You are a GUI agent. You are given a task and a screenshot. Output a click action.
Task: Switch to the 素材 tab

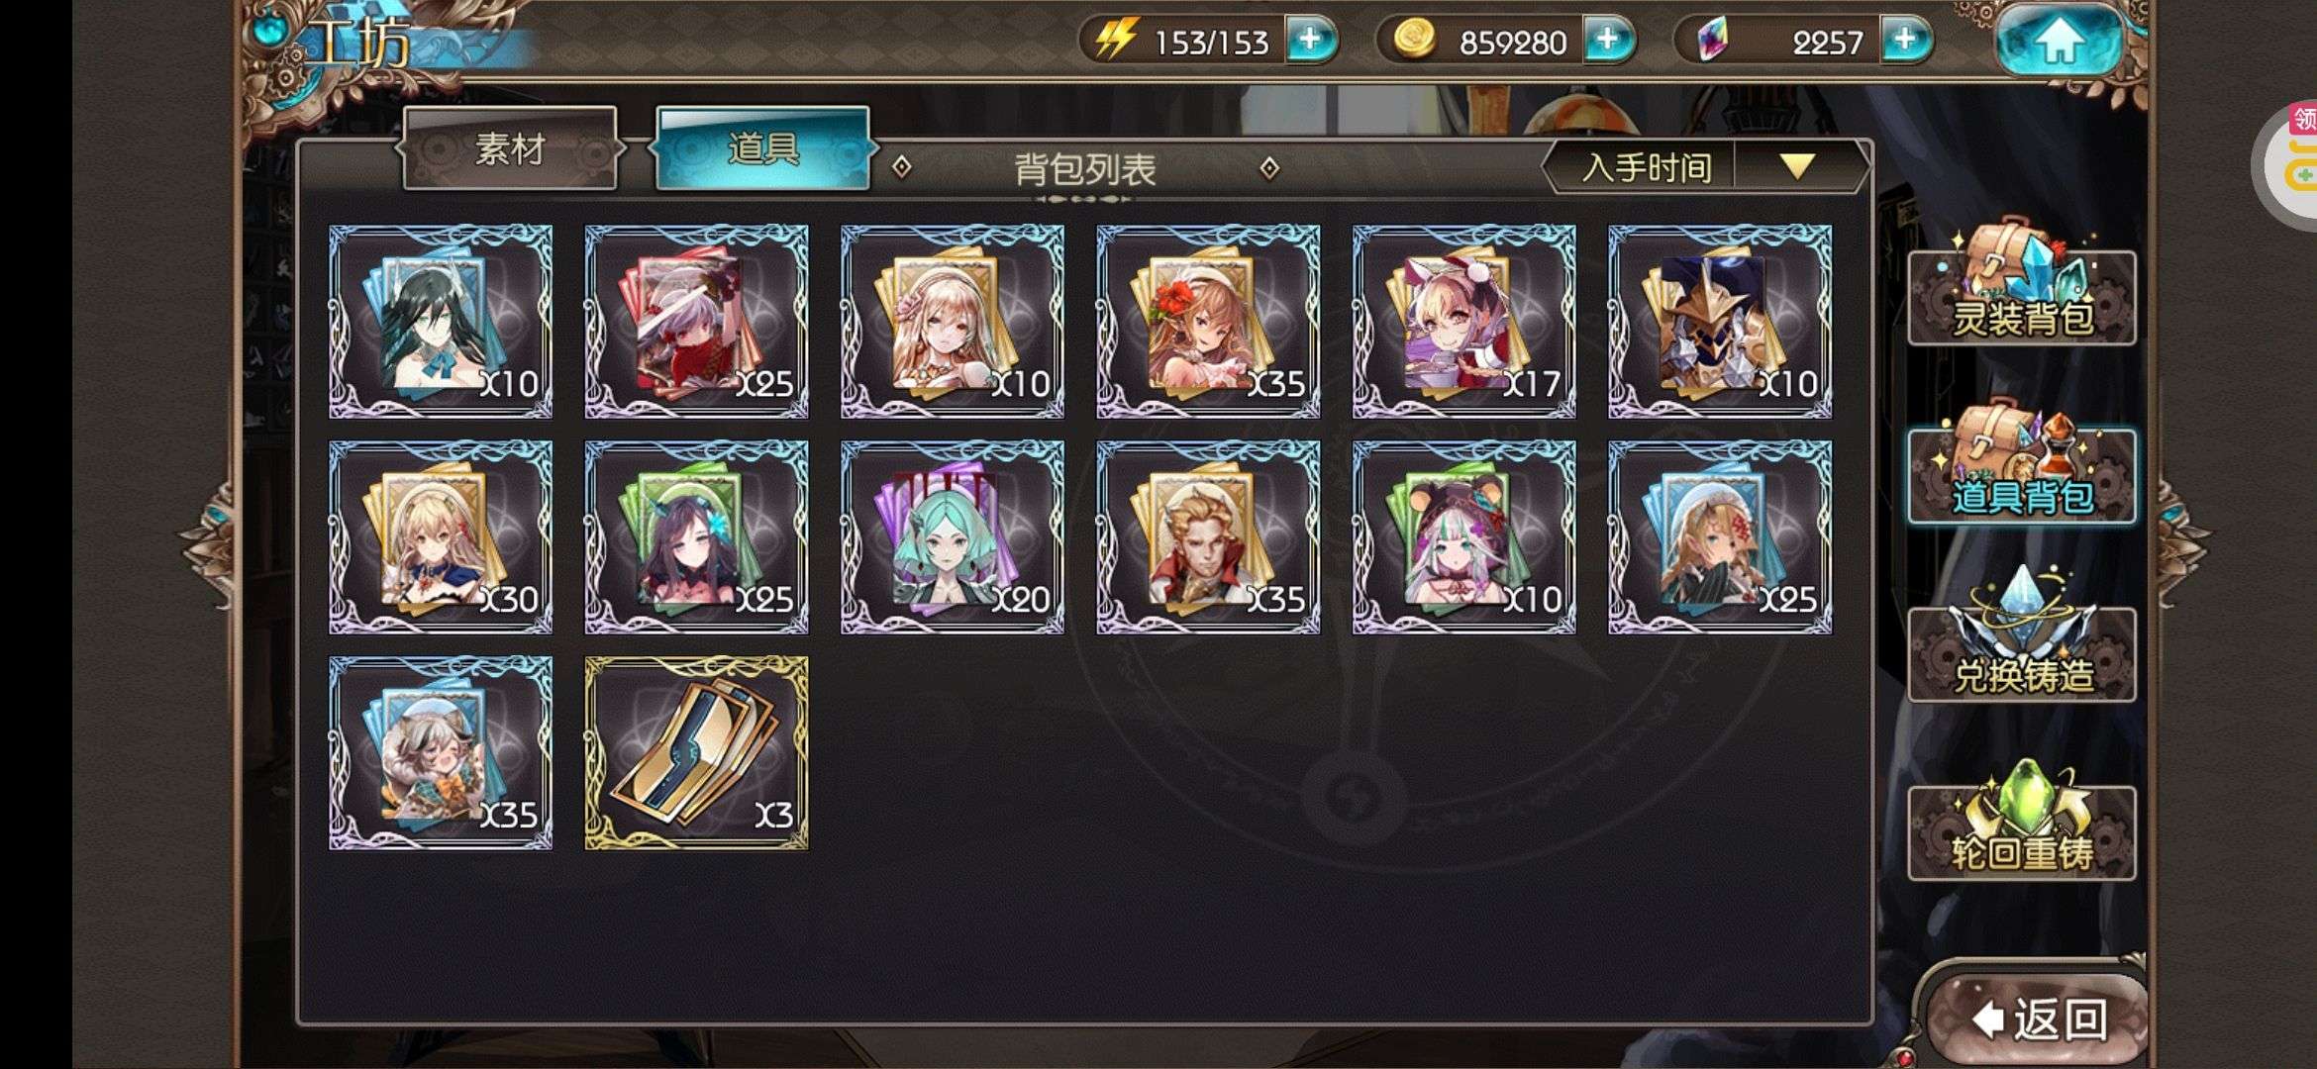point(510,148)
